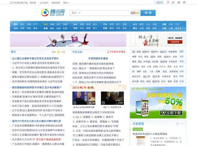Click Weibo icon before 热议 headline
Image resolution: width=197 pixels, height=146 pixels.
pyautogui.click(x=73, y=140)
